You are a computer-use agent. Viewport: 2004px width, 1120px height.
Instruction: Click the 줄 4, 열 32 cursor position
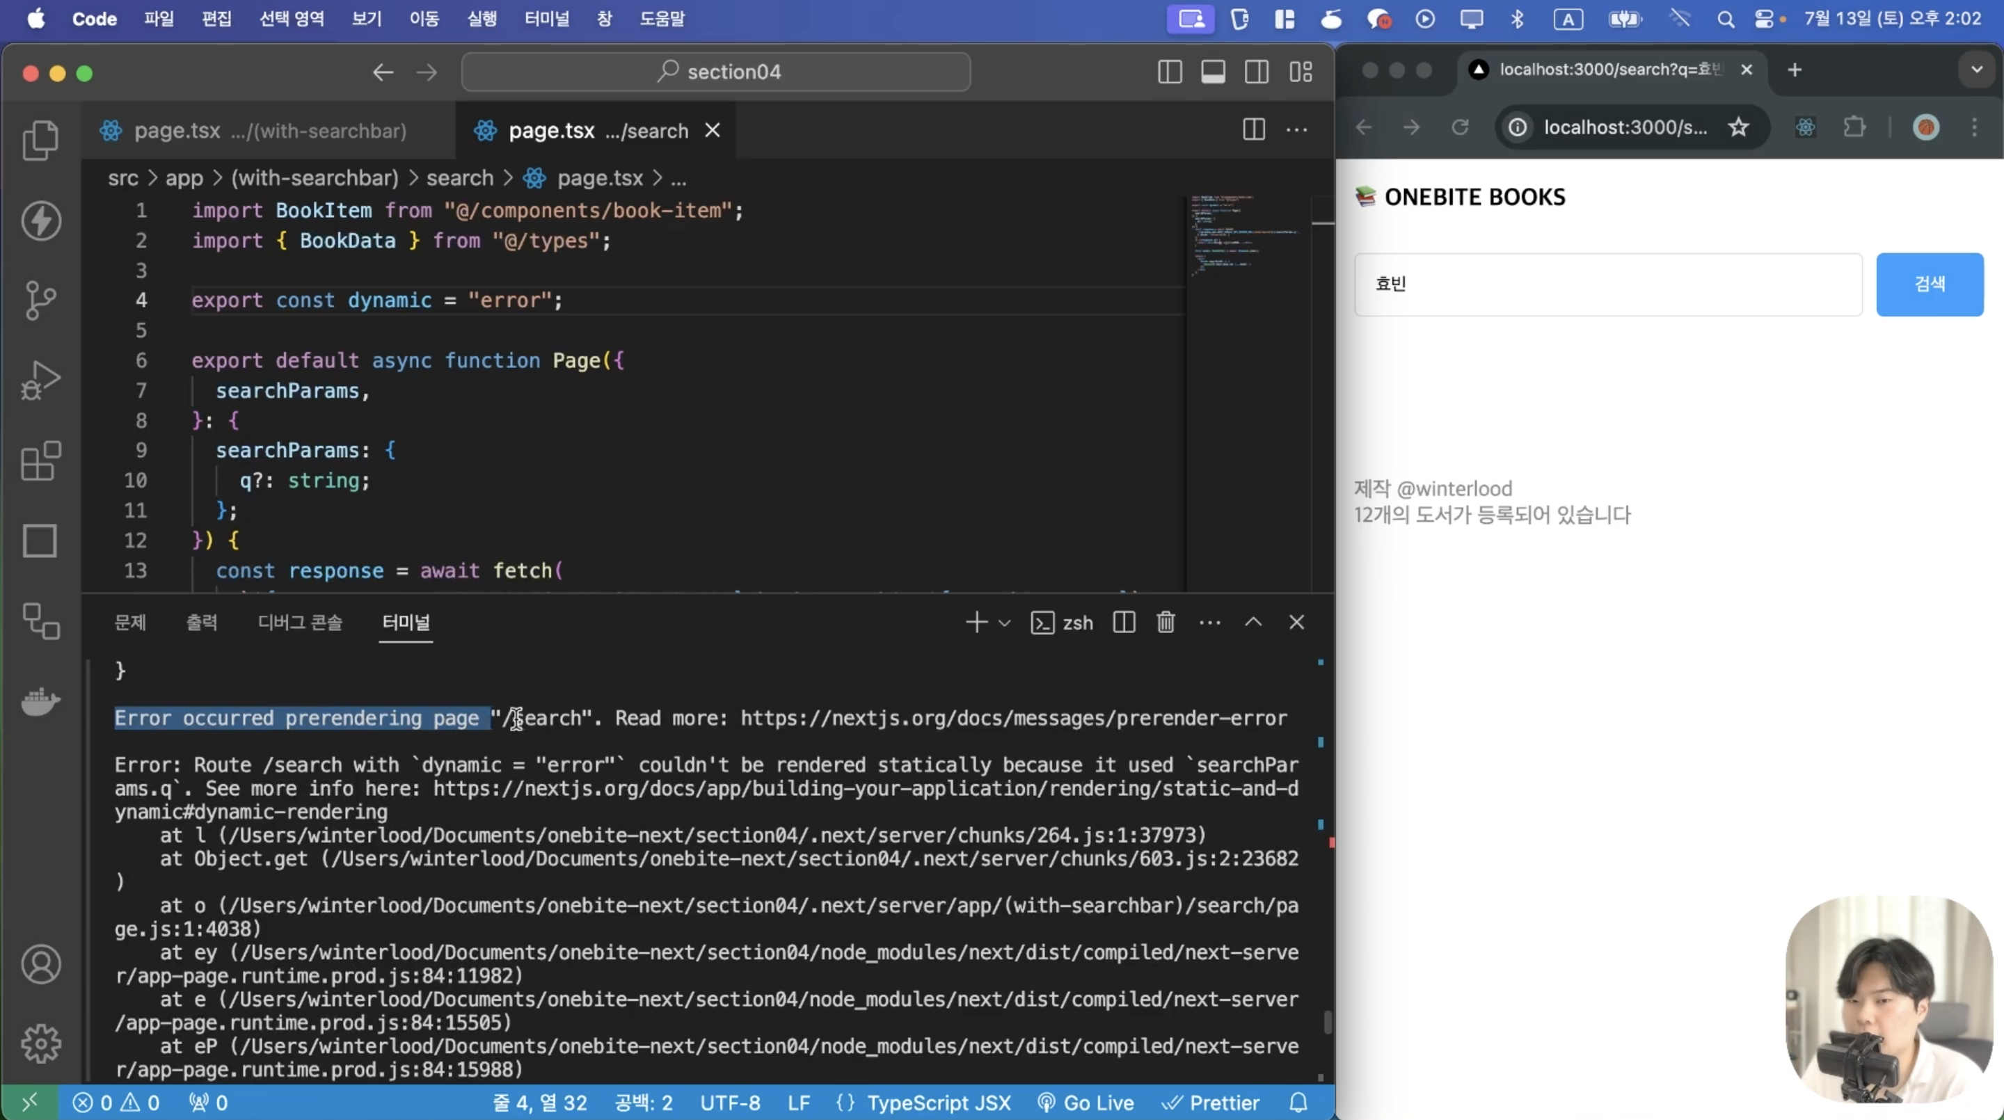click(540, 1103)
